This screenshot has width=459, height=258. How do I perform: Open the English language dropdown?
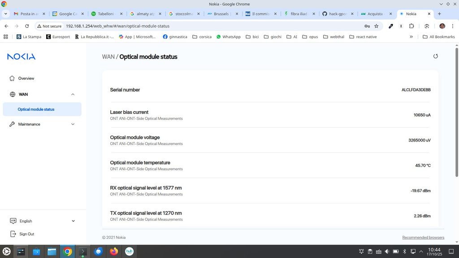click(42, 221)
